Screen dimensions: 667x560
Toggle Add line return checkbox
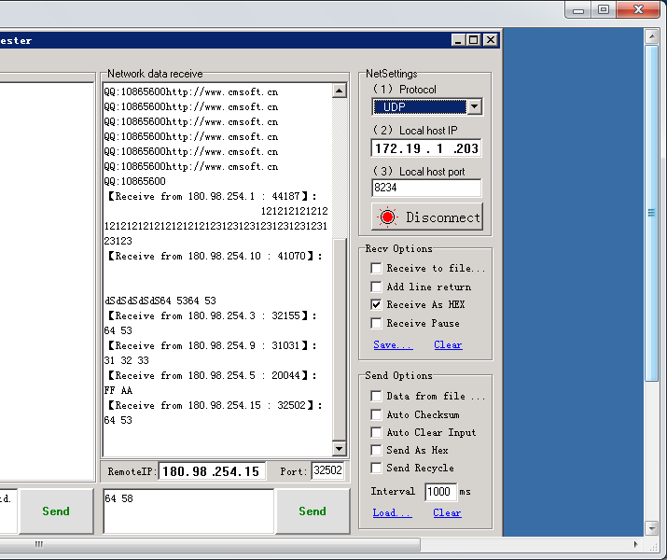click(x=377, y=287)
